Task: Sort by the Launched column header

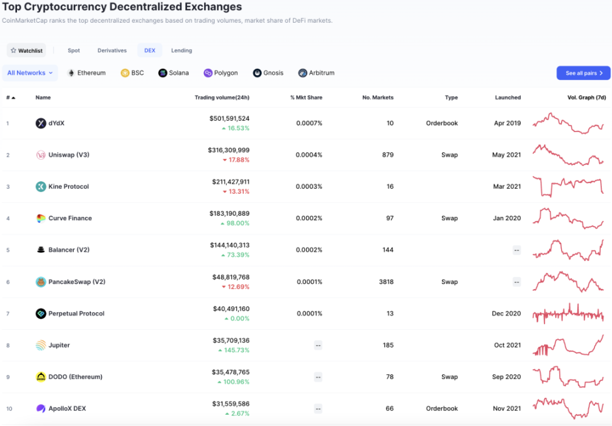Action: coord(507,98)
